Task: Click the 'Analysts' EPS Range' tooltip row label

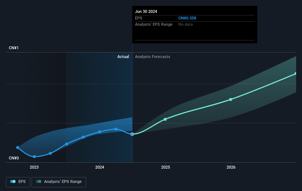Action: (154, 24)
